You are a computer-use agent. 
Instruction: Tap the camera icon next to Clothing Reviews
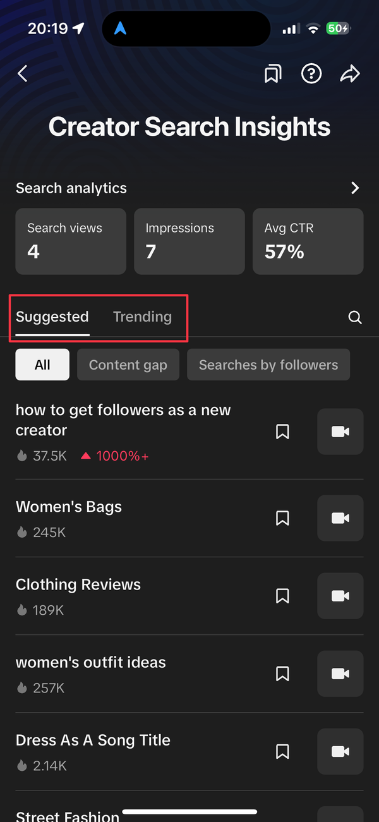click(340, 596)
